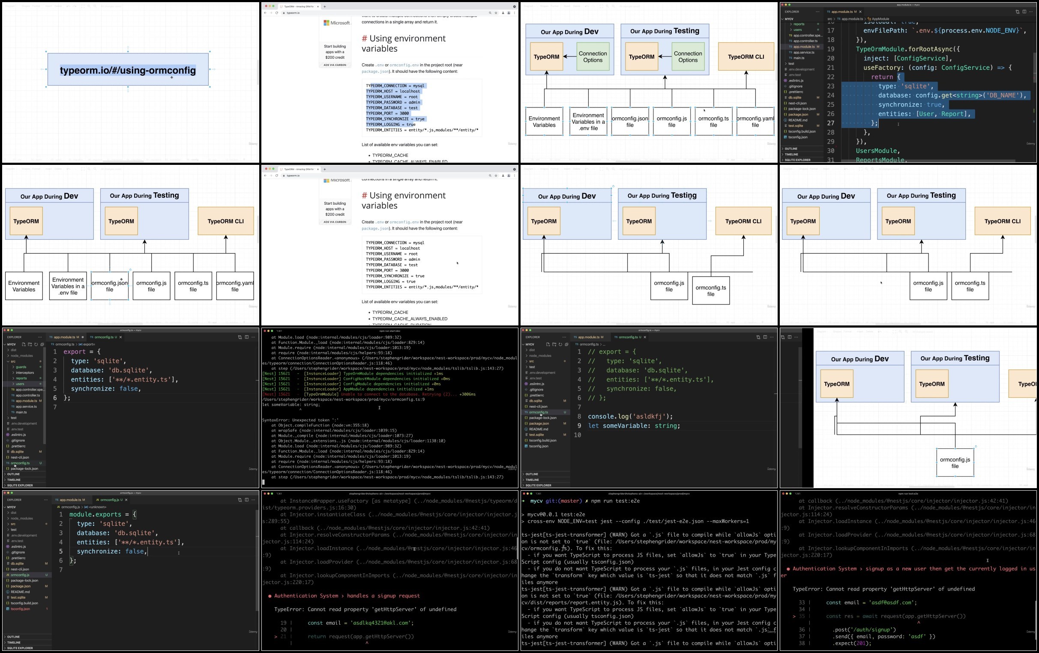Expand dist folder in console.log('asldkfj') VS Code window

tap(532, 350)
